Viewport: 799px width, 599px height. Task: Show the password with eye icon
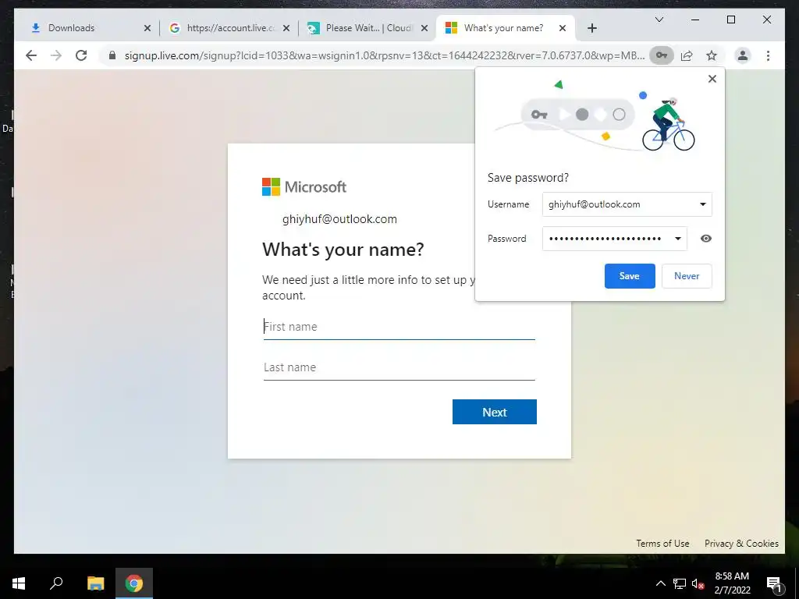click(x=705, y=239)
